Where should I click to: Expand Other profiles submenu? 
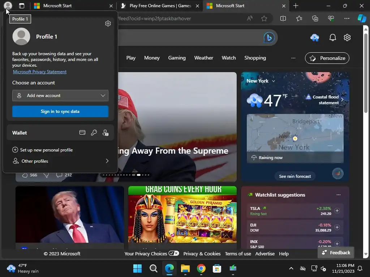tap(60, 161)
